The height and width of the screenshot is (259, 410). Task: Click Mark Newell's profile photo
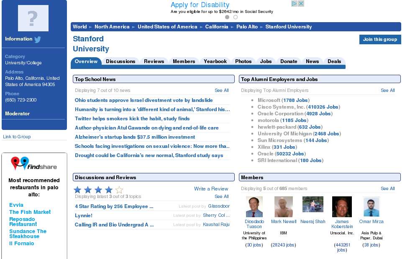click(284, 207)
